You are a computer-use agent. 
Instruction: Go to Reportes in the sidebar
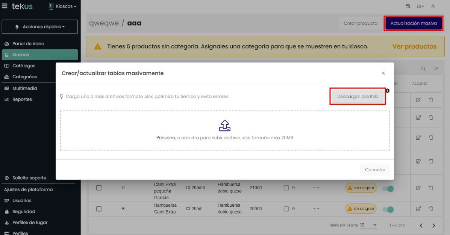coord(22,99)
